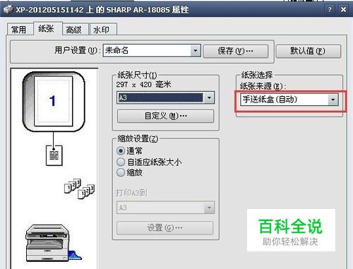The height and width of the screenshot is (269, 353).
Task: Open the 用户设置 dropdown showing 未命名
Action: click(x=152, y=50)
